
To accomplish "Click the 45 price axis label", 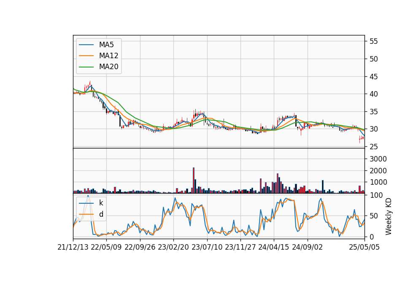I will coord(373,77).
